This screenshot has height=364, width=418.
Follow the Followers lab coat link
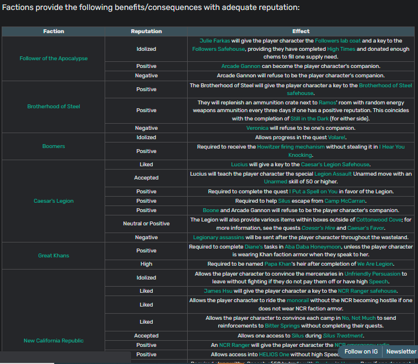tap(338, 41)
